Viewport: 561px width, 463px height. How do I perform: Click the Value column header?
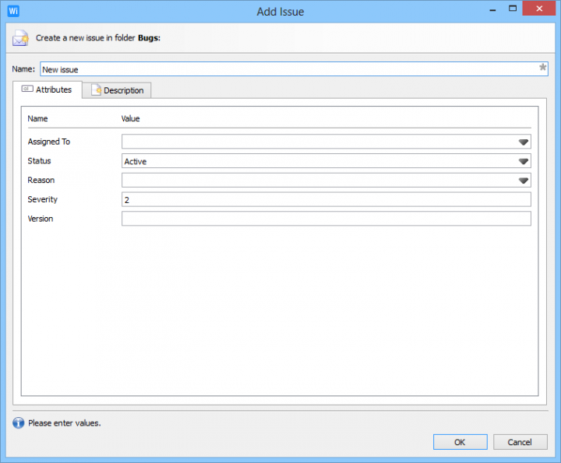[130, 118]
